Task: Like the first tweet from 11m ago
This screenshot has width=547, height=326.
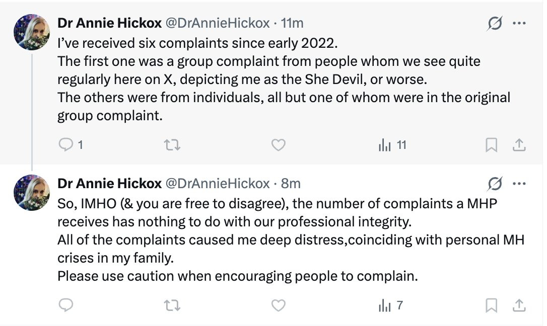Action: 278,144
